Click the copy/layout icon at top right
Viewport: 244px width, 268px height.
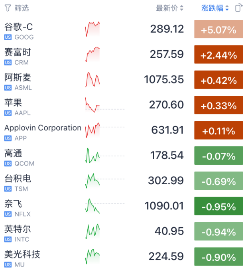[238, 8]
